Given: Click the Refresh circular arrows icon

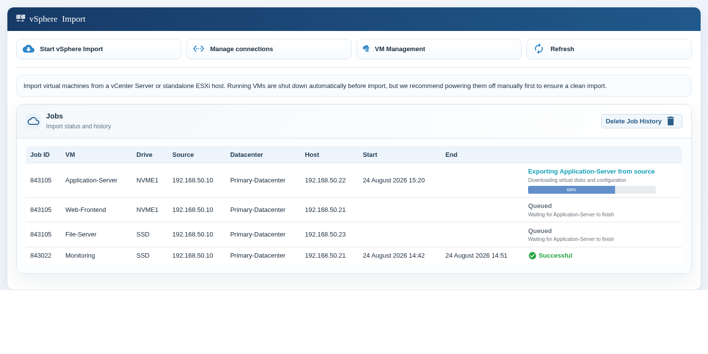Looking at the screenshot, I should 539,49.
